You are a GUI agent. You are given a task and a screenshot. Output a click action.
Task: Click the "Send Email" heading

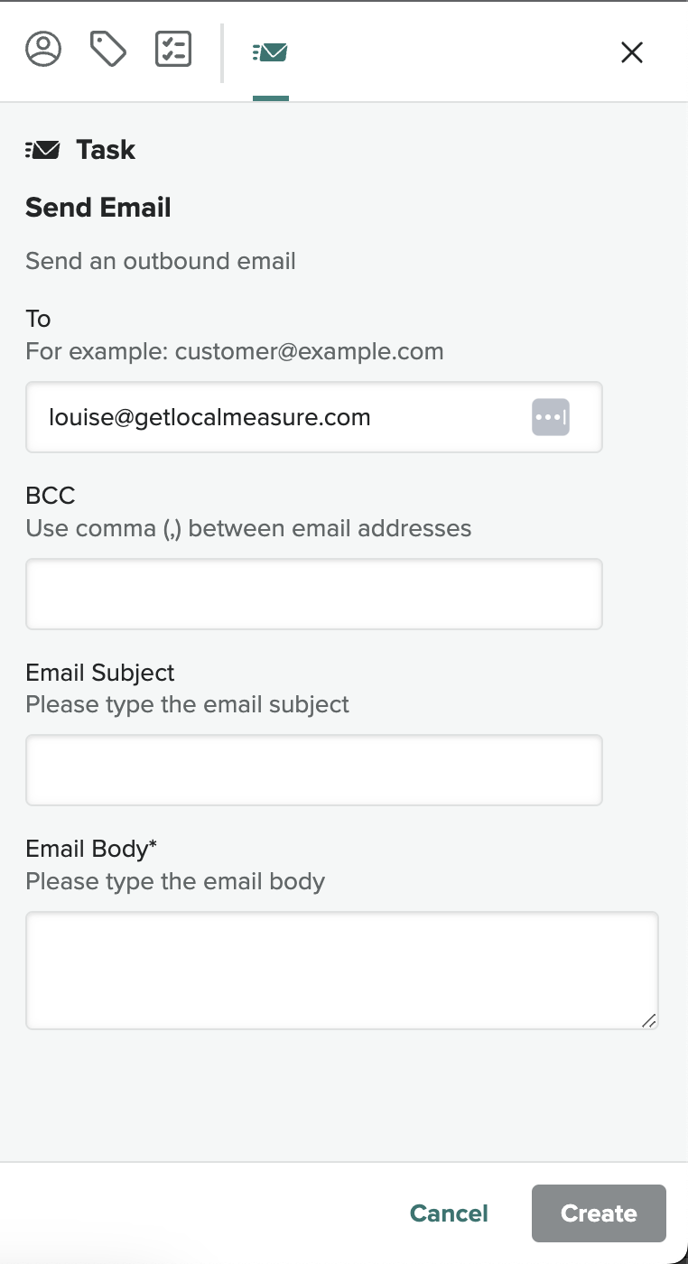[x=98, y=208]
